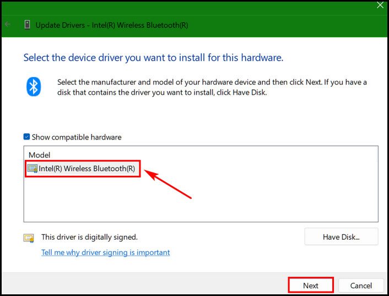Viewport: 389px width, 296px height.
Task: Close the Update Drivers dialog
Action: coord(380,5)
